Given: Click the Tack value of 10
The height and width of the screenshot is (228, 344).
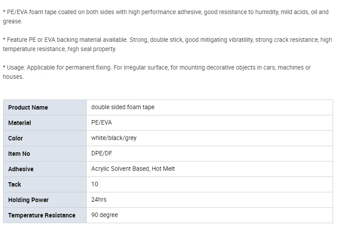Looking at the screenshot, I should [x=95, y=184].
